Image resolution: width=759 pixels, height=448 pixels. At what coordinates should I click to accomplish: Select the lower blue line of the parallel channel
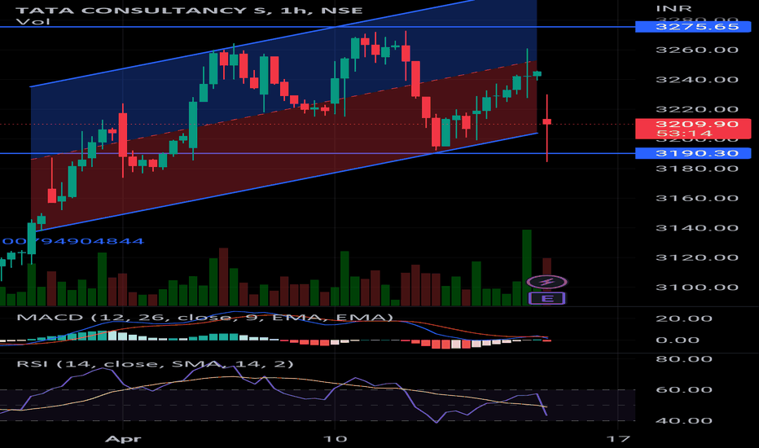285,182
